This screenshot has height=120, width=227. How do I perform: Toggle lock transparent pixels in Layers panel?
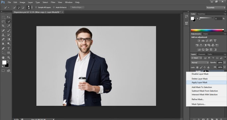pyautogui.click(x=197, y=67)
